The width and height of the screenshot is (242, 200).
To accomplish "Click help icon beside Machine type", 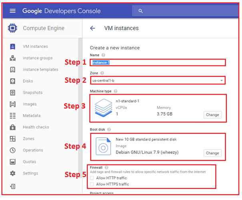I will [x=116, y=91].
